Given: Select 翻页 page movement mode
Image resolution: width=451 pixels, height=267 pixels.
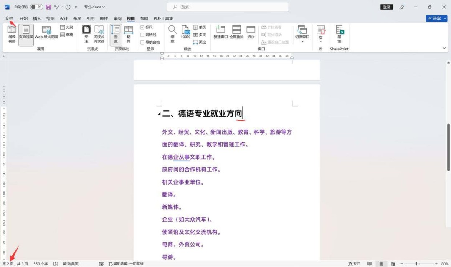Looking at the screenshot, I should pyautogui.click(x=129, y=33).
